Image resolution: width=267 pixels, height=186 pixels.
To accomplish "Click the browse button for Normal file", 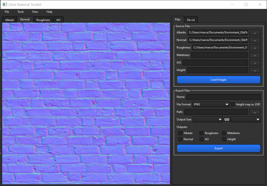I will (255, 40).
